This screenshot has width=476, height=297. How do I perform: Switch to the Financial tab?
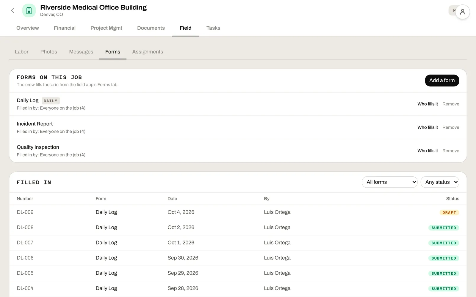tap(65, 28)
